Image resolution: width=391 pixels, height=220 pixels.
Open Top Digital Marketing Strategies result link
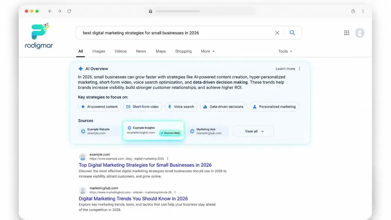[145, 165]
